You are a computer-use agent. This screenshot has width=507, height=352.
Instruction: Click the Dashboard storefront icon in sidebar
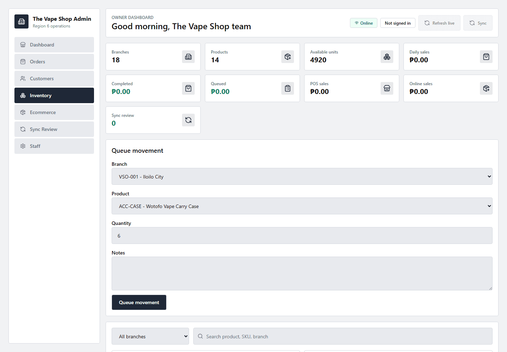(23, 45)
